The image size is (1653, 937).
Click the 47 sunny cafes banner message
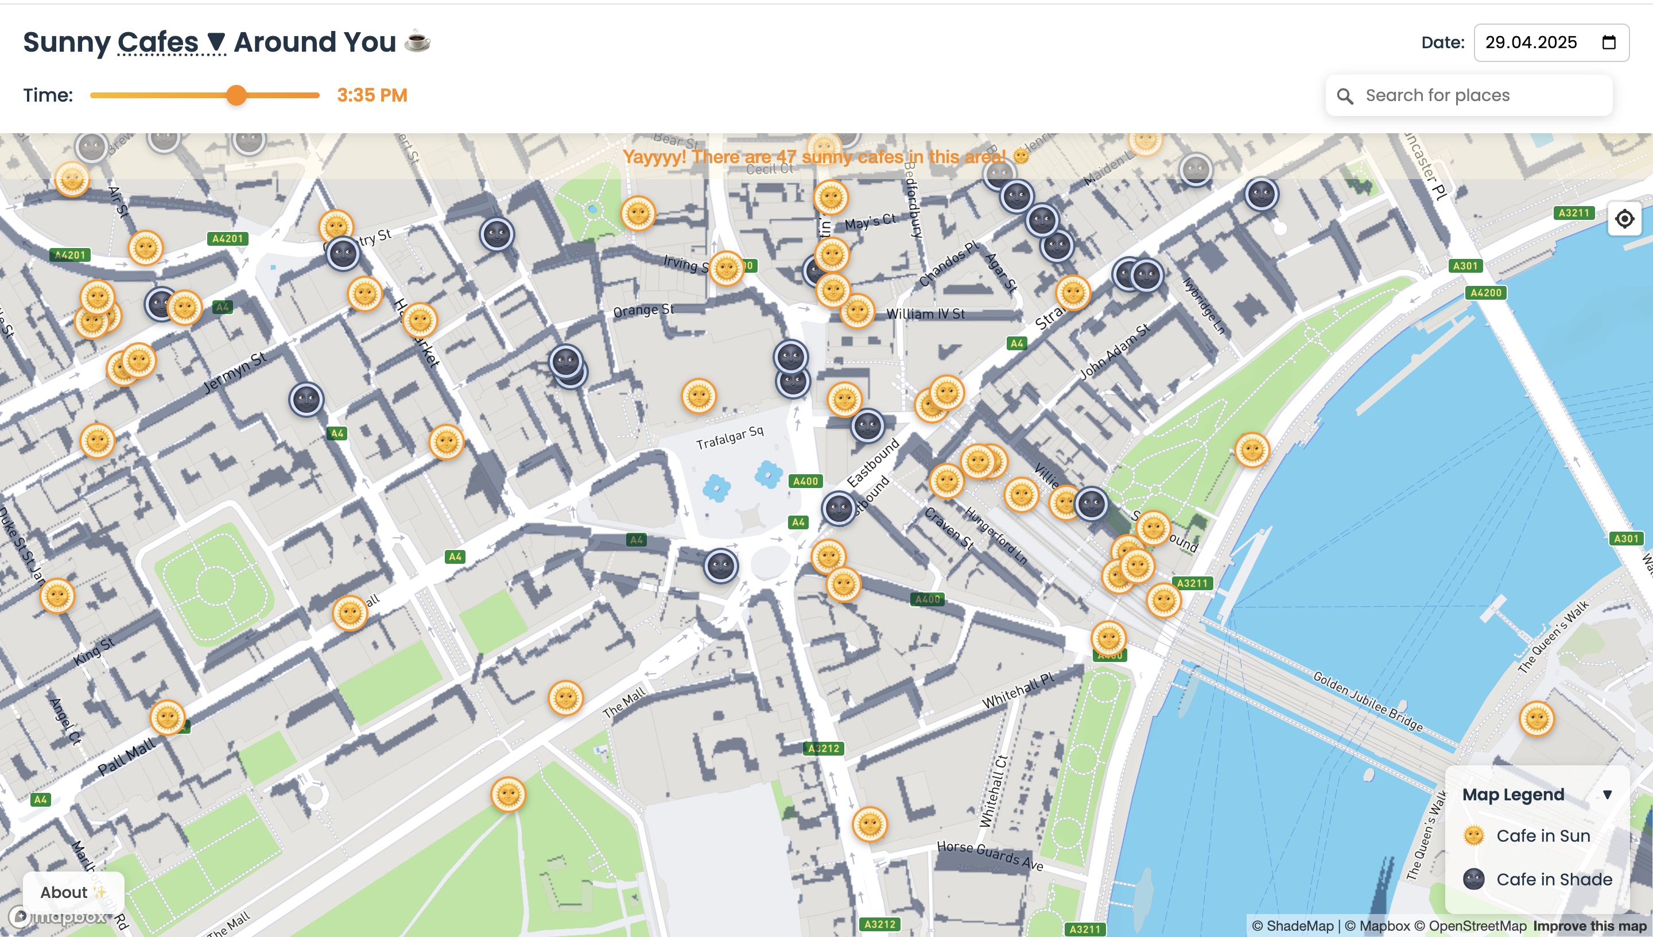[826, 156]
